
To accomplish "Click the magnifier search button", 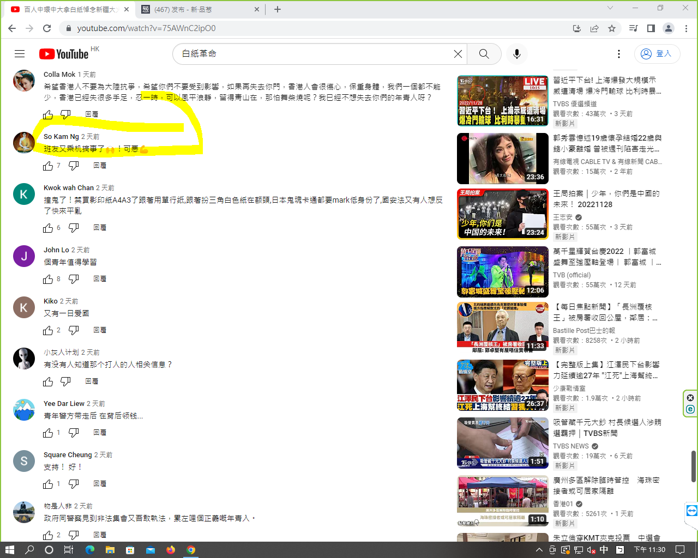I will pos(484,54).
